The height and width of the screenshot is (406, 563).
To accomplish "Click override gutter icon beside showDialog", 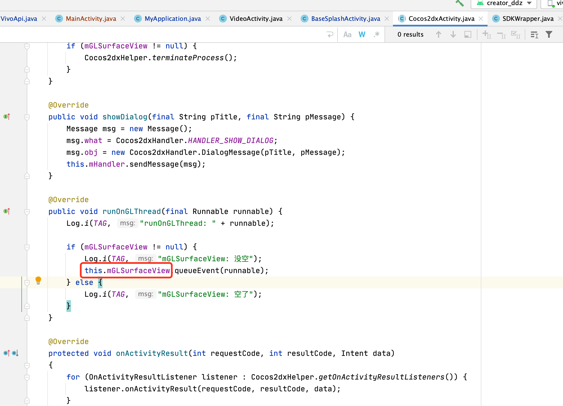I will [x=7, y=117].
